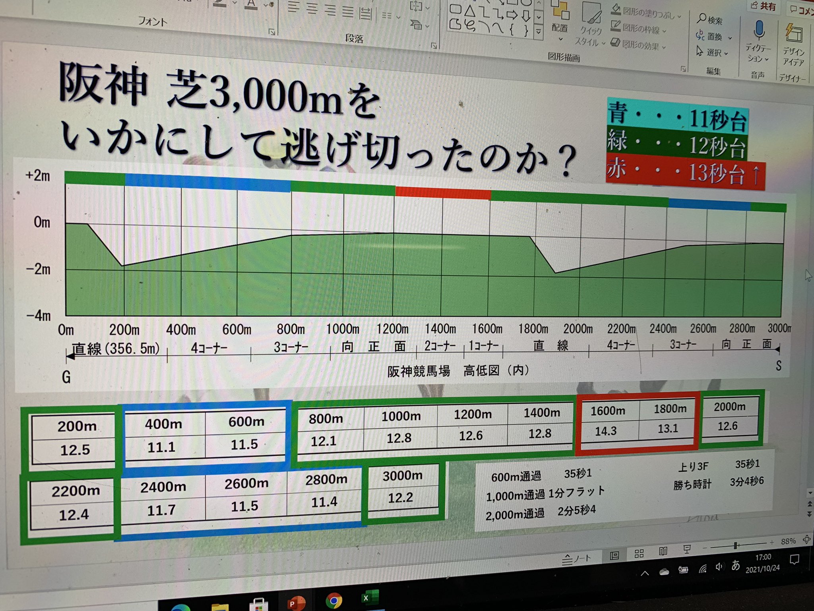Open the Windows notification center icon
This screenshot has width=814, height=611.
click(794, 560)
